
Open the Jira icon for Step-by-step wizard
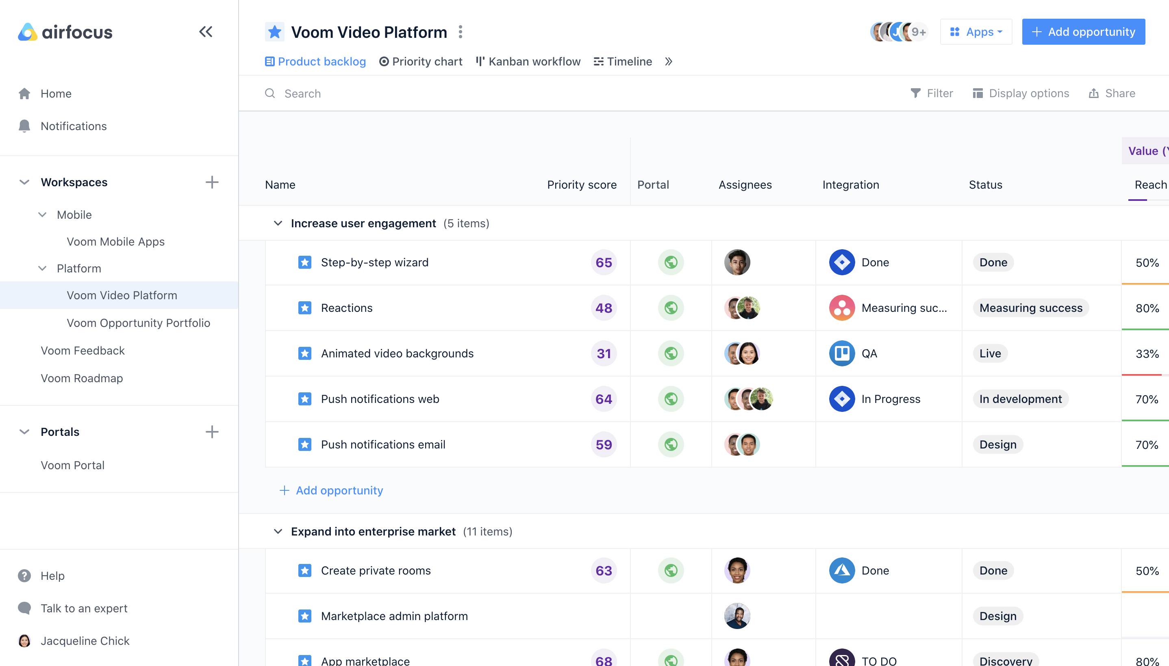pos(842,263)
